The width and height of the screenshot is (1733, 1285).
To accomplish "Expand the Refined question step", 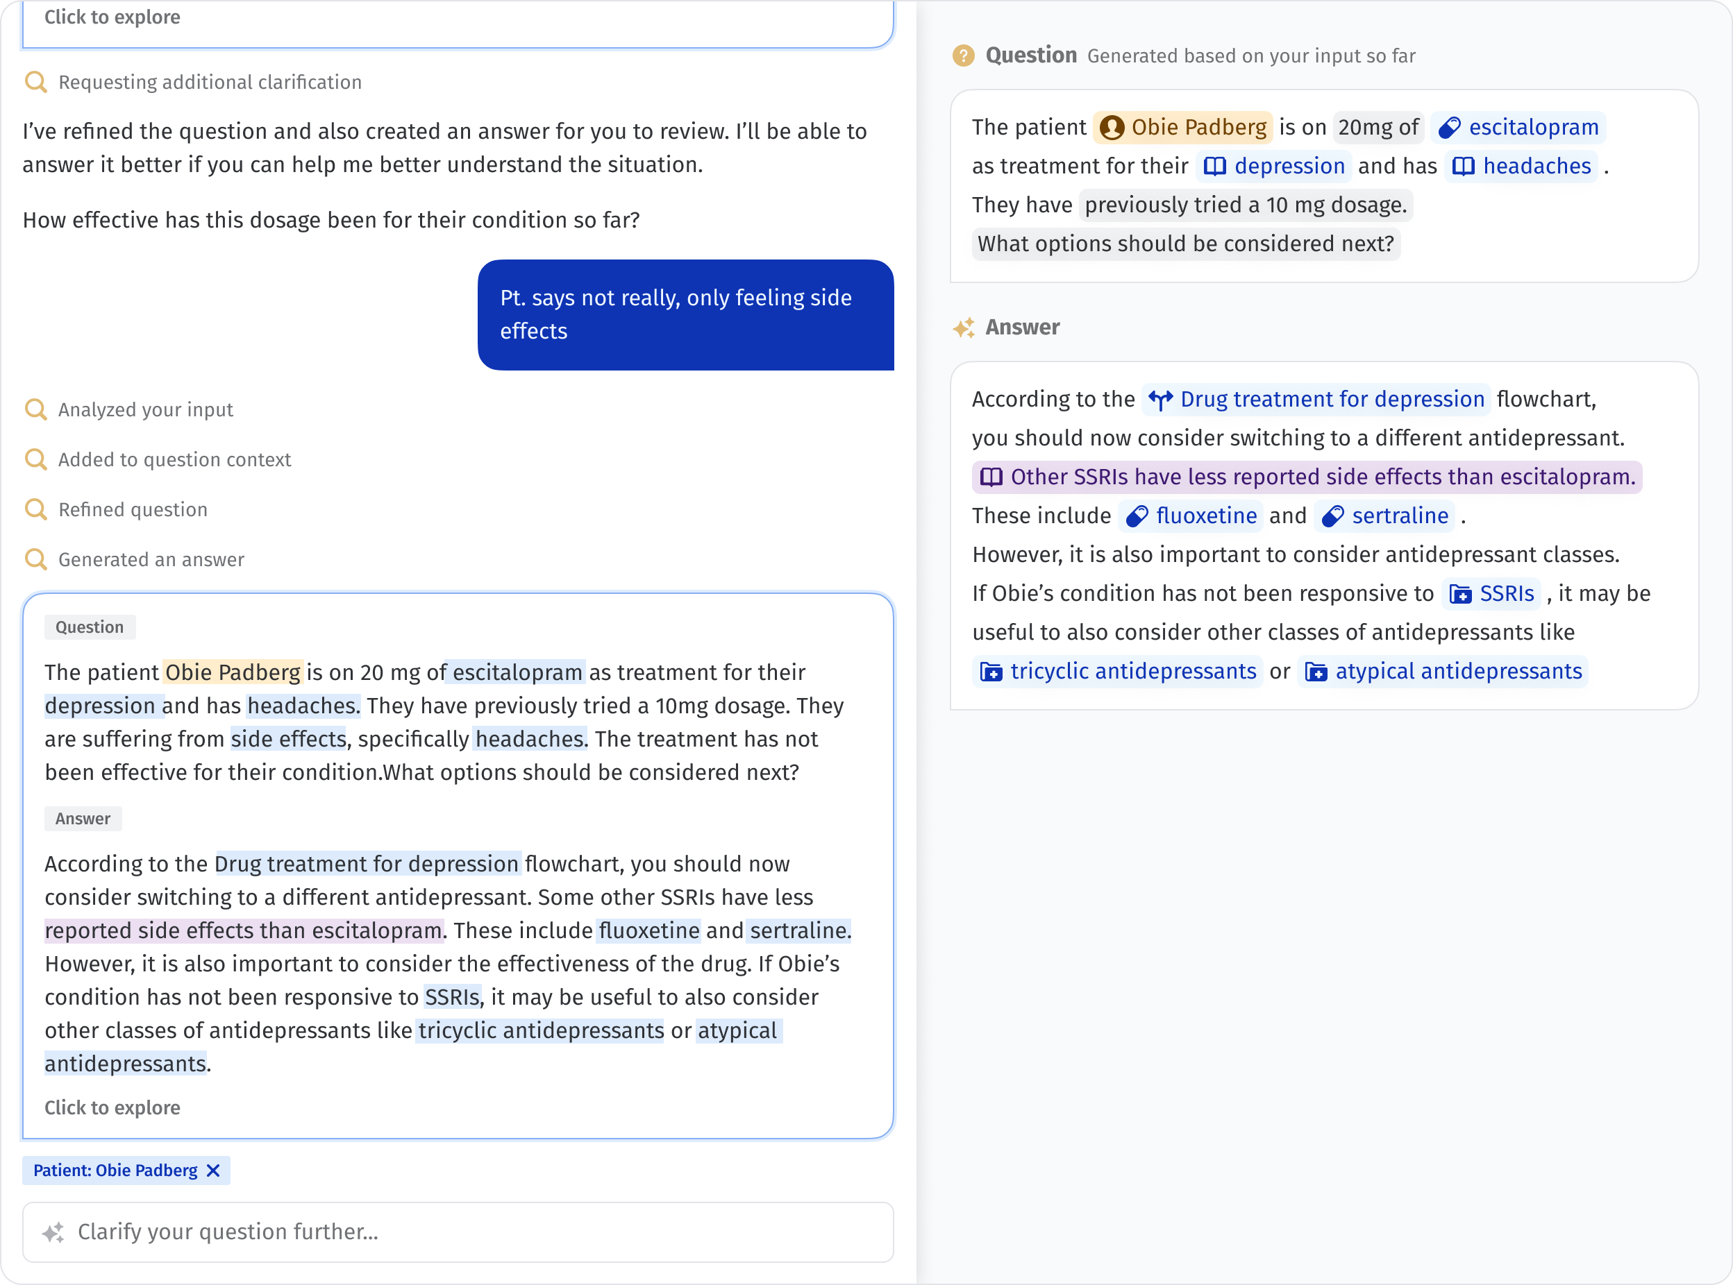I will (133, 510).
